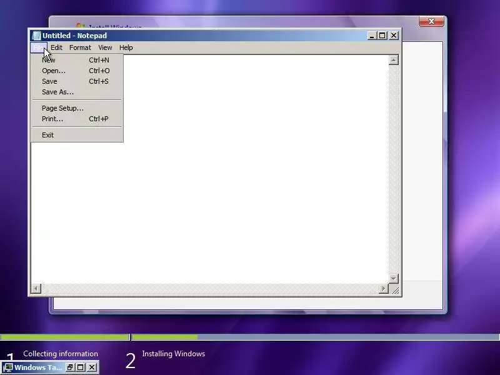This screenshot has height=375, width=500.
Task: Click Notepad's vertical scroll down arrow
Action: 394,278
